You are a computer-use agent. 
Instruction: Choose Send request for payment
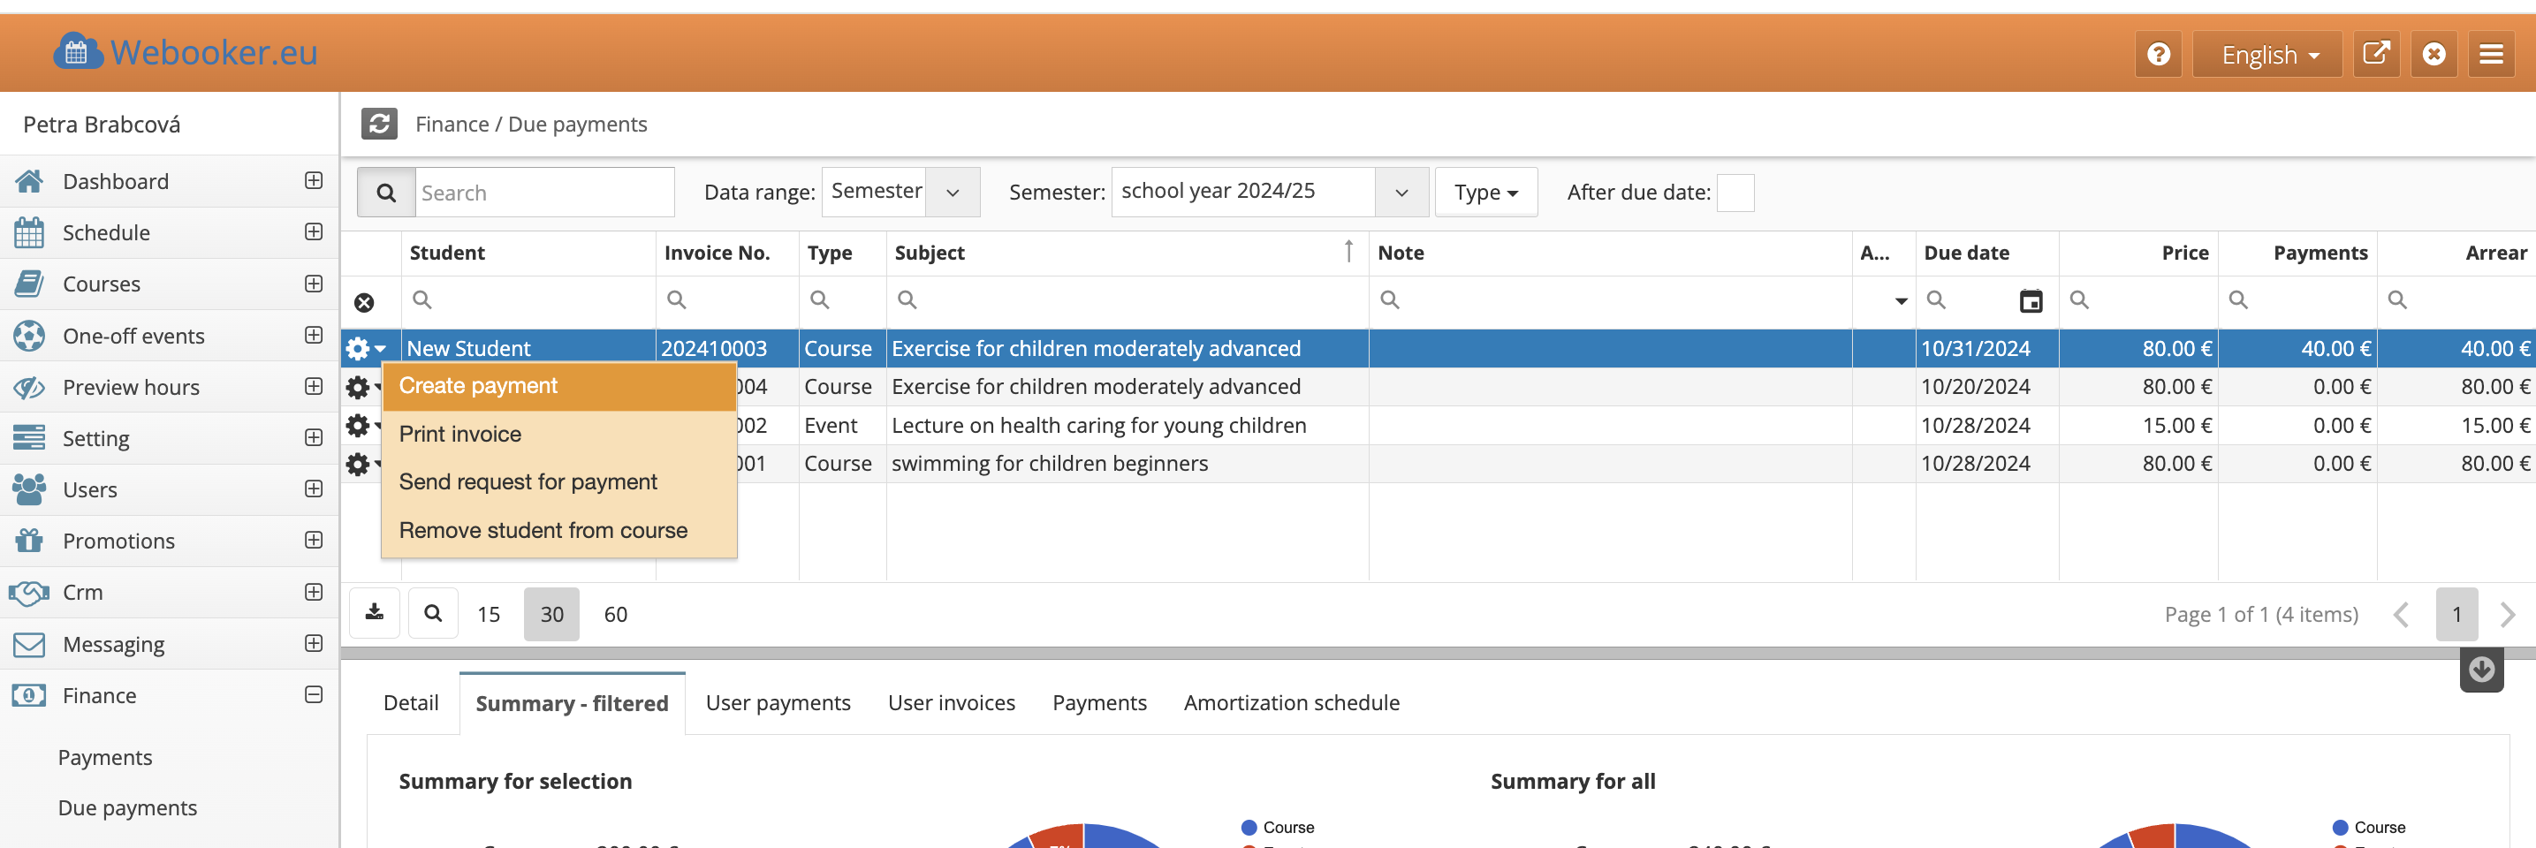tap(558, 482)
